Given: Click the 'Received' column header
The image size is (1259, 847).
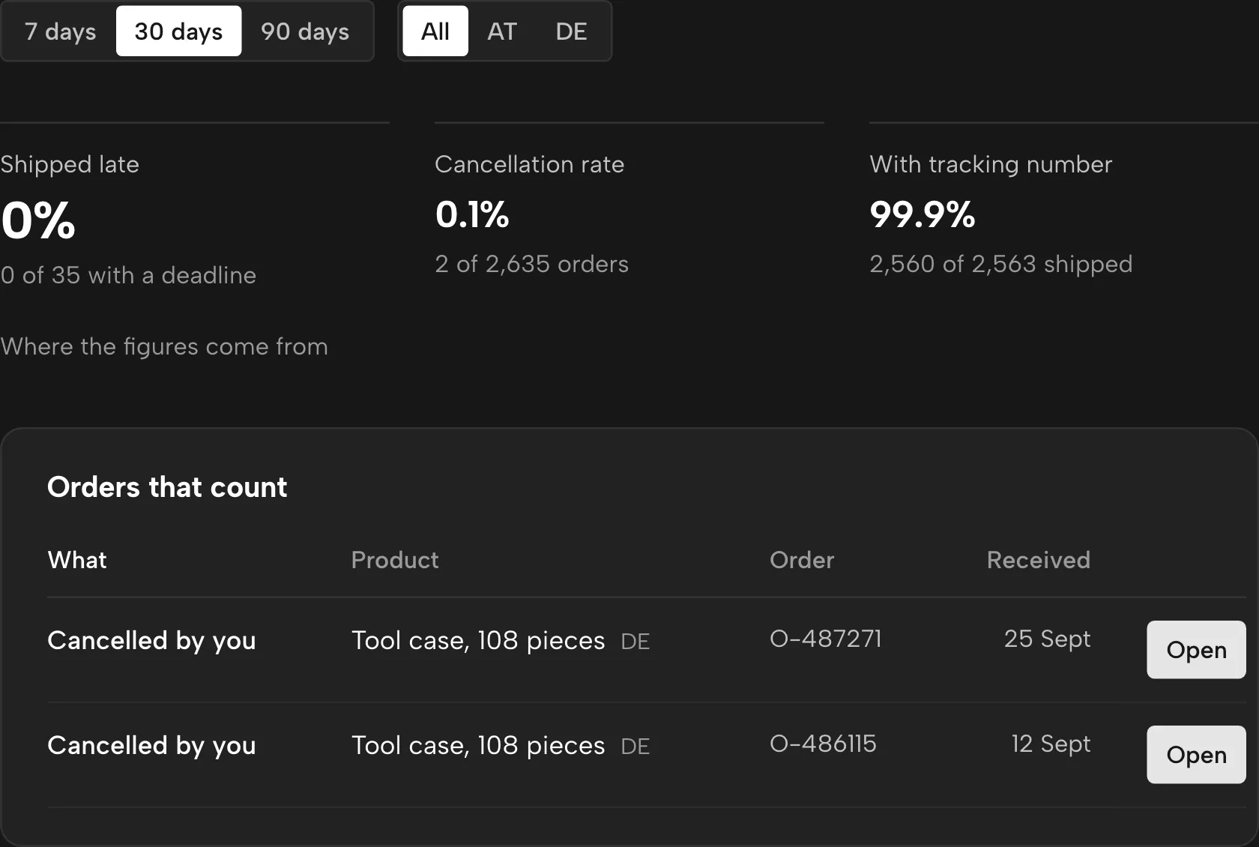Looking at the screenshot, I should click(1039, 560).
